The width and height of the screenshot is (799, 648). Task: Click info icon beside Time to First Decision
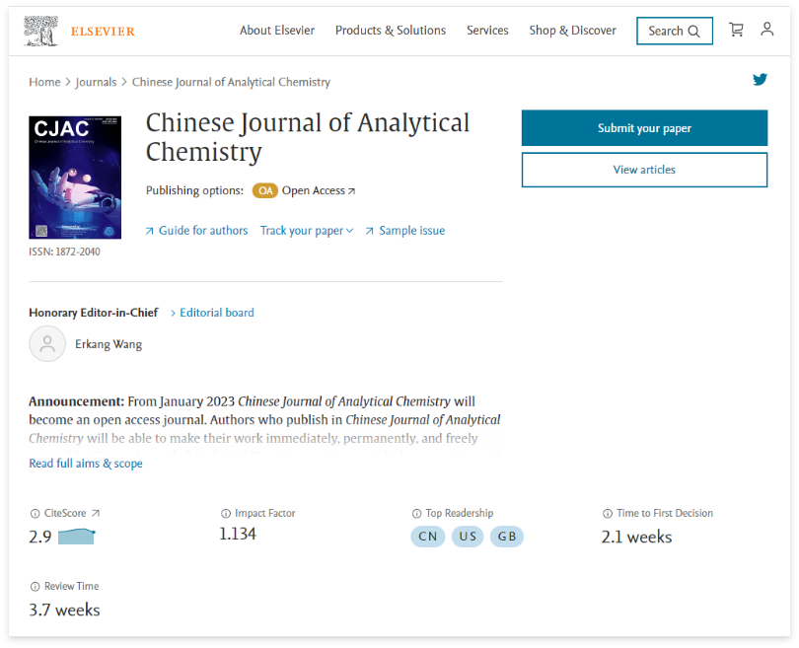(608, 514)
